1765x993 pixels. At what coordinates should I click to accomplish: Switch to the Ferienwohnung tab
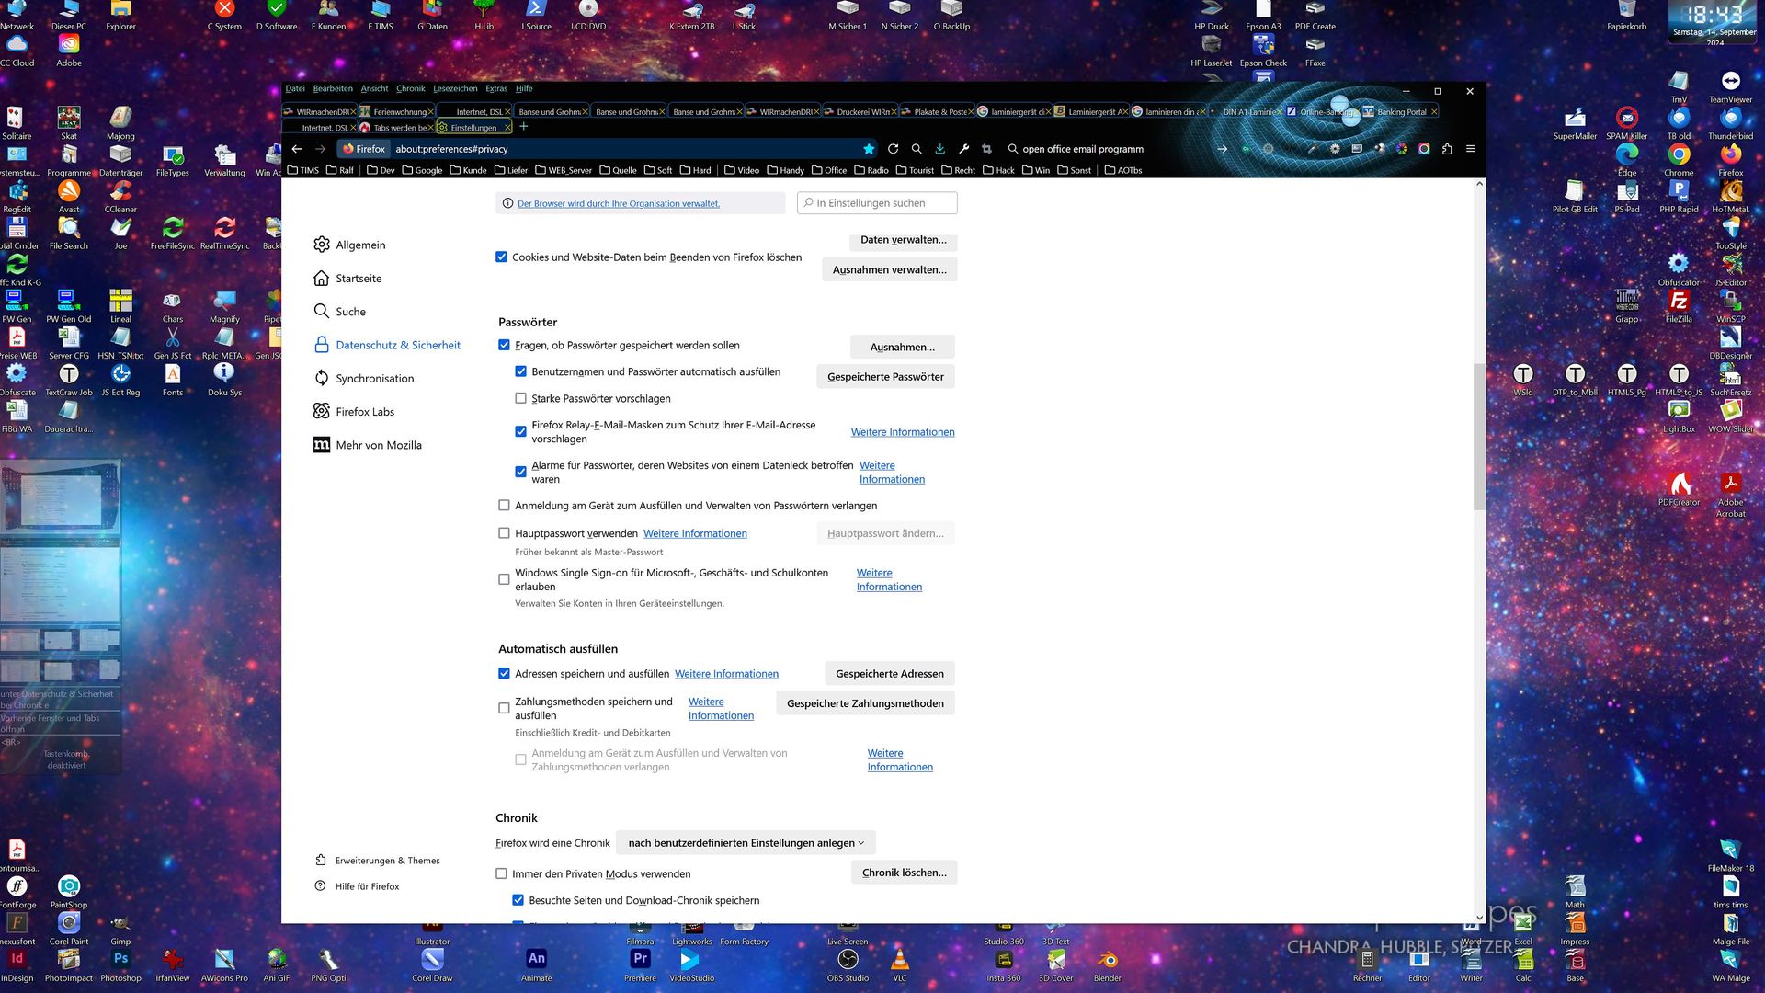tap(398, 112)
